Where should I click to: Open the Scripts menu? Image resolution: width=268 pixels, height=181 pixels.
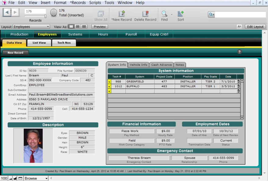click(95, 3)
